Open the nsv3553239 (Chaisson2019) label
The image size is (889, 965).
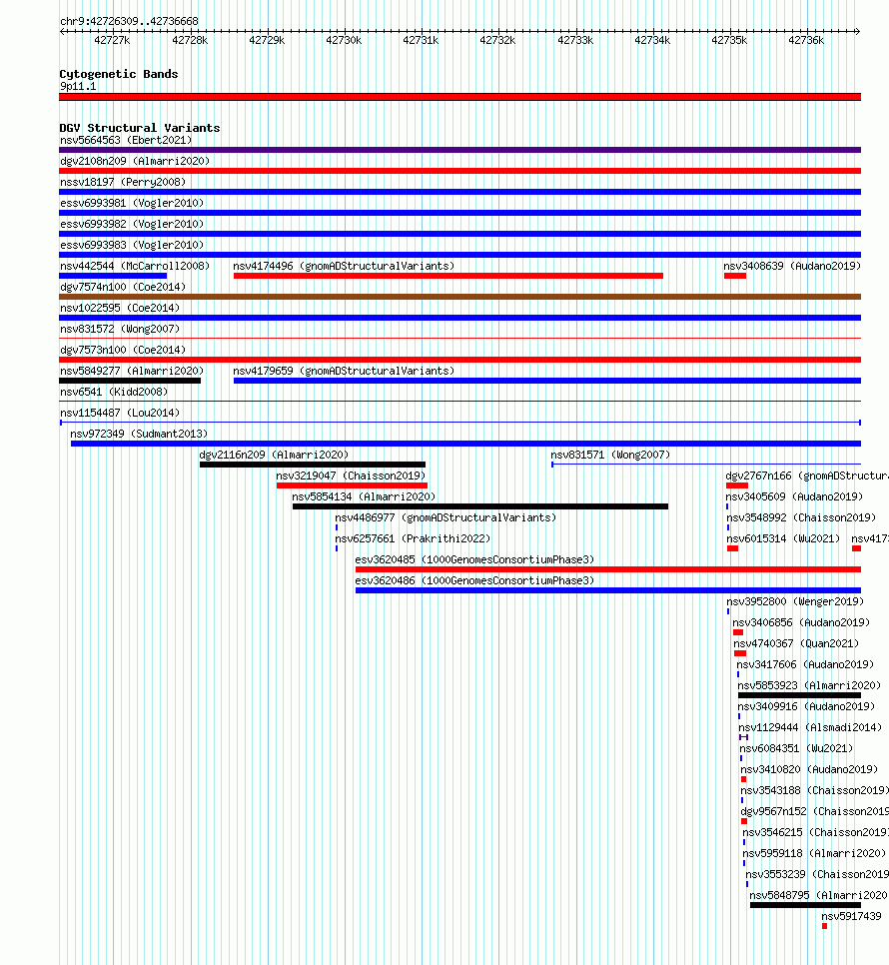[x=817, y=874]
